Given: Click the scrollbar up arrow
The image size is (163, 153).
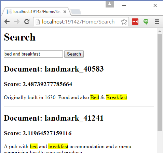Looking at the screenshot, I should coord(160,31).
